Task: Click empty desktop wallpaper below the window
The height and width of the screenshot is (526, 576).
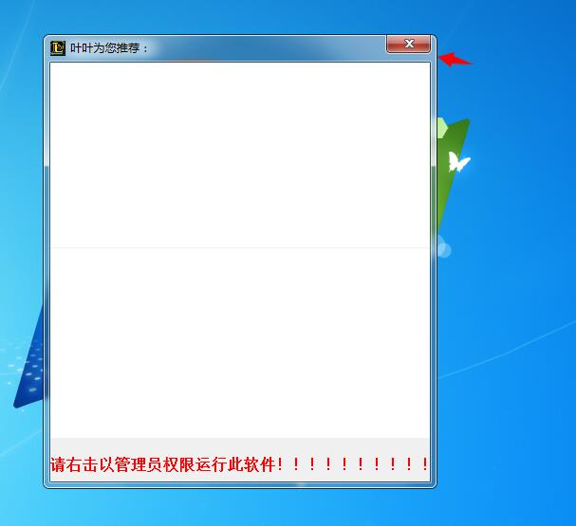Action: (285, 507)
